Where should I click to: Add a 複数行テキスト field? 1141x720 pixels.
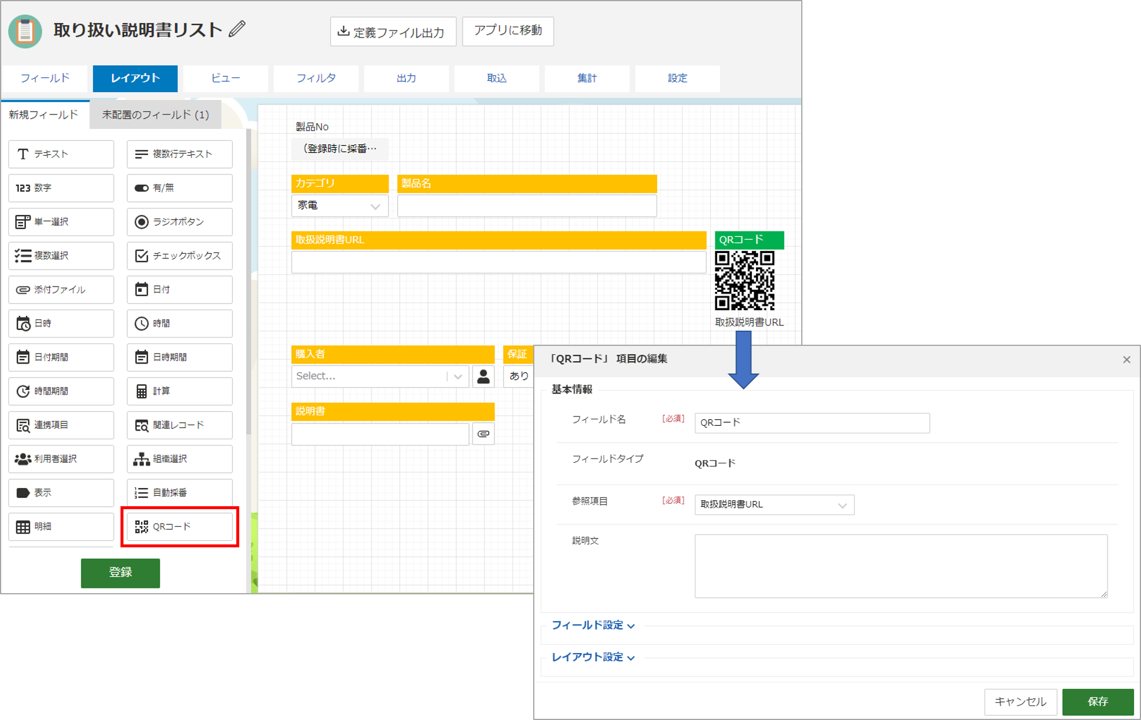(x=180, y=154)
